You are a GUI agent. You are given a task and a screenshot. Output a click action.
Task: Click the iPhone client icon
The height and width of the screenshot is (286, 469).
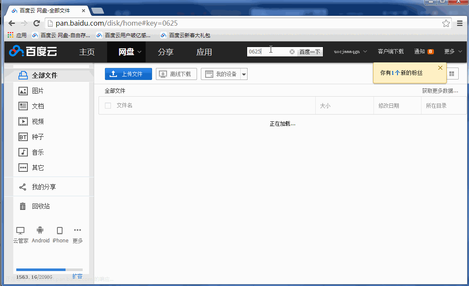pyautogui.click(x=60, y=230)
